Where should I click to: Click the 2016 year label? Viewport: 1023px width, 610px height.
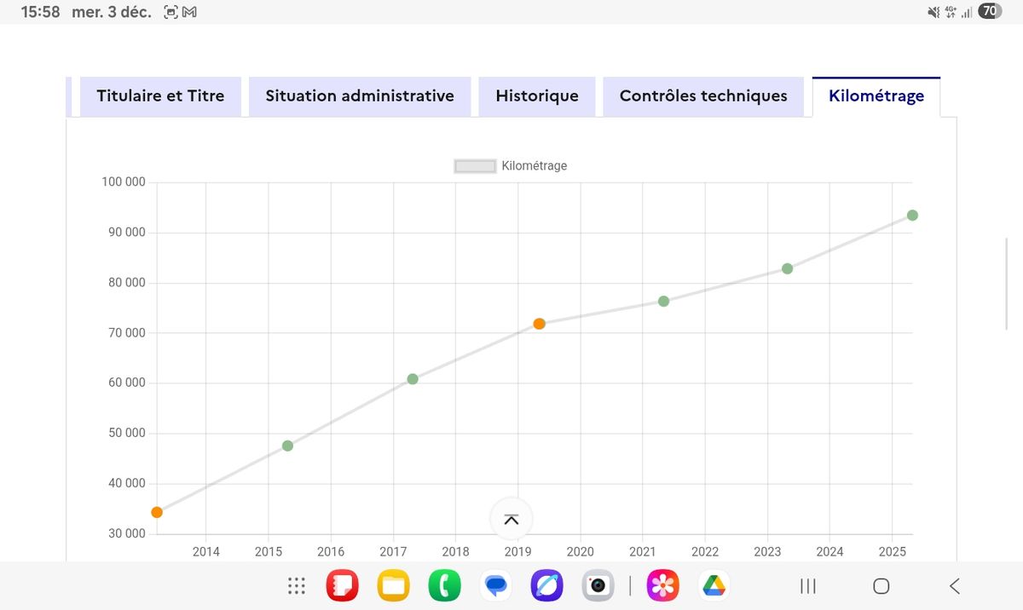[331, 552]
